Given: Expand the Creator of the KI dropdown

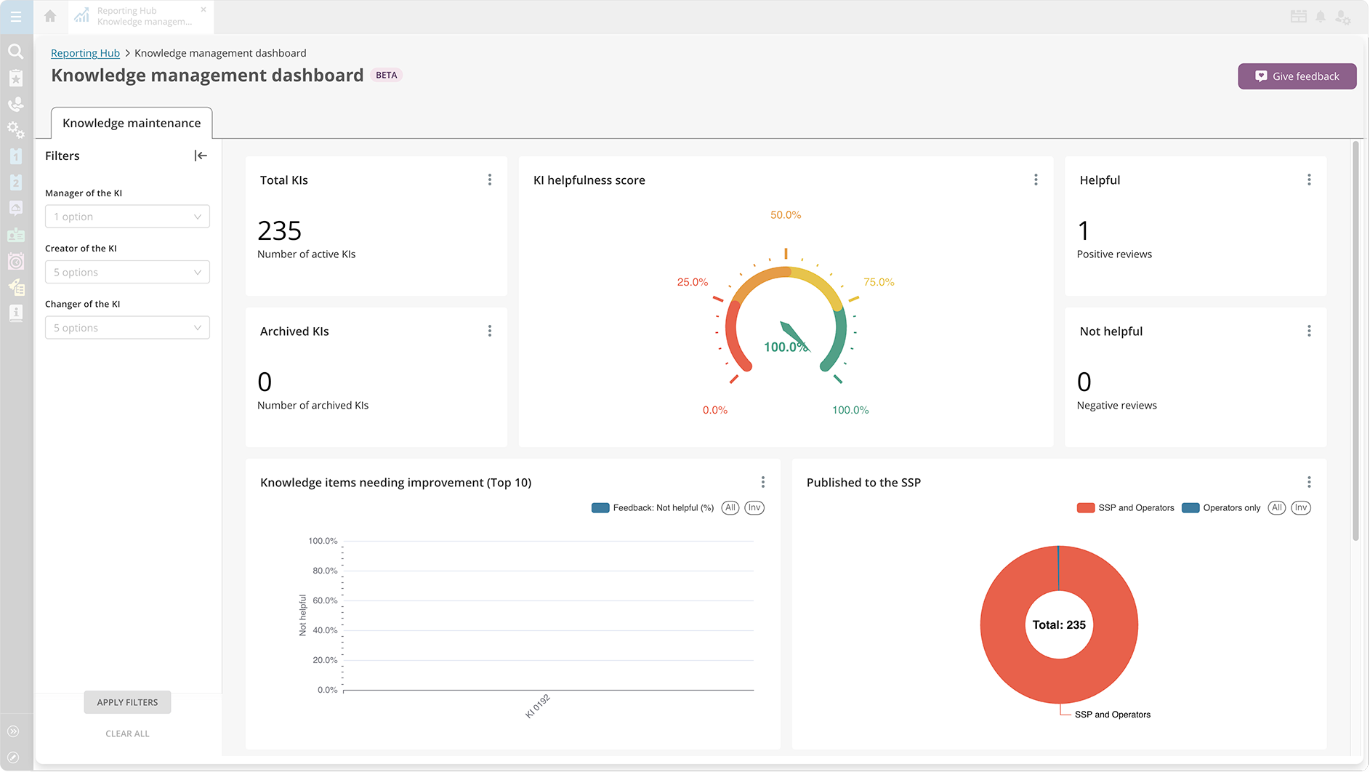Looking at the screenshot, I should [127, 272].
